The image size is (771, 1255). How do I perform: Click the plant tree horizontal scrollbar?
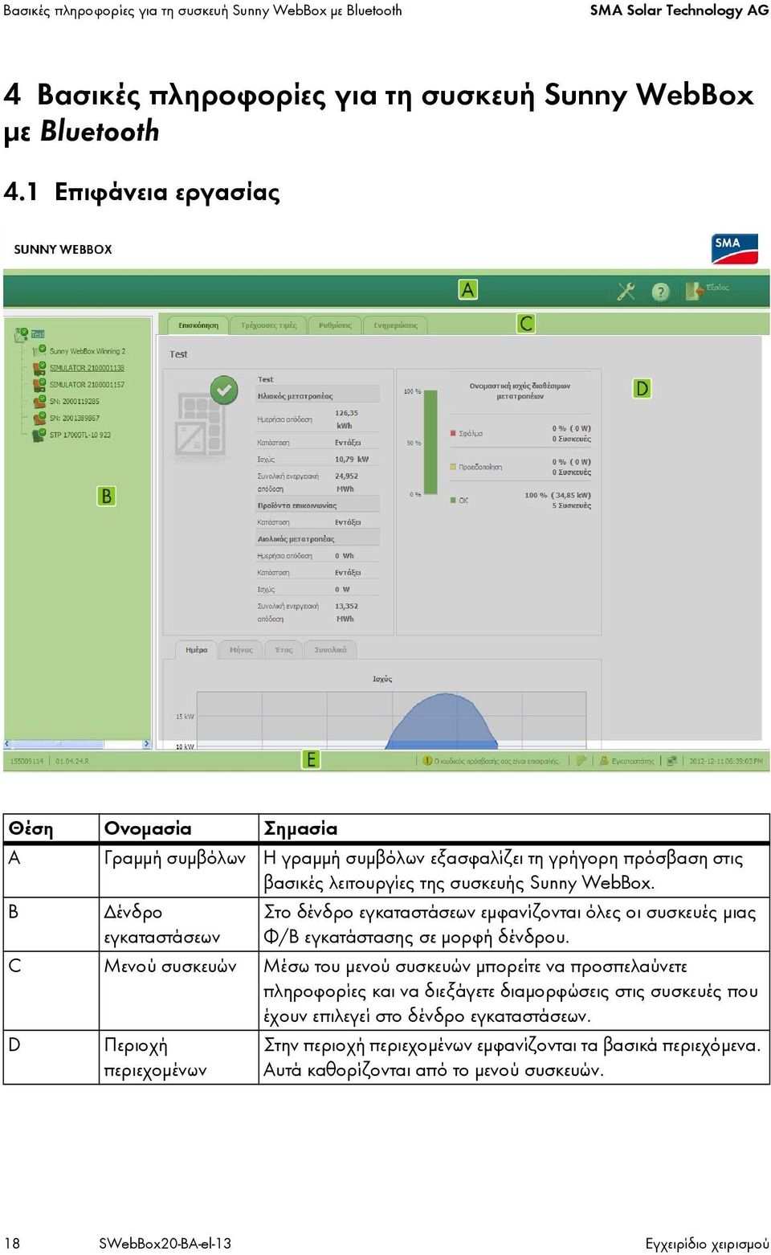77,745
